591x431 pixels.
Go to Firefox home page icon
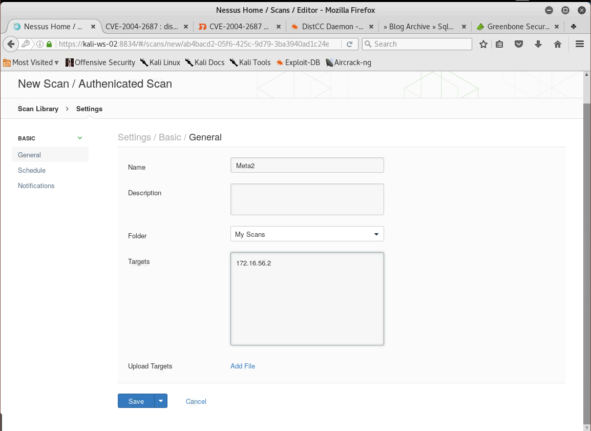pos(558,44)
